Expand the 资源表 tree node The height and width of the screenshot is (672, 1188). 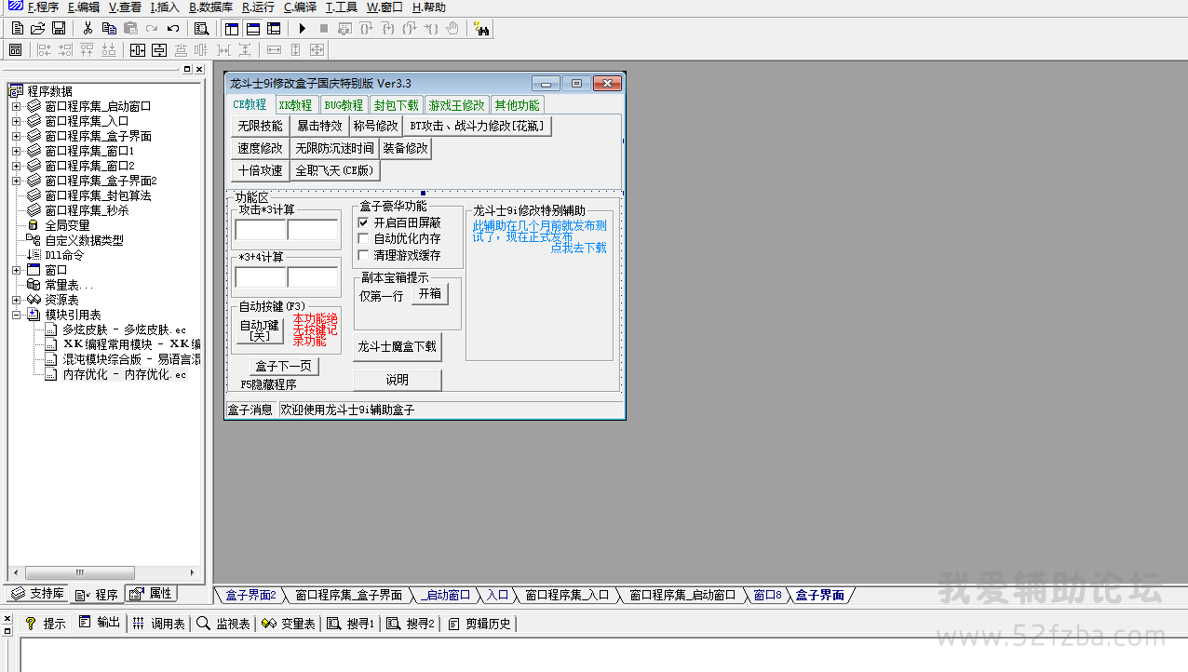click(16, 300)
